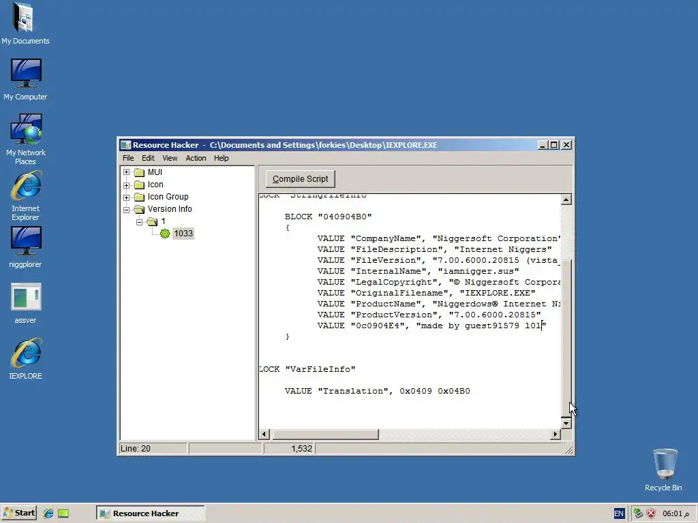Screen dimensions: 698x523
Task: Select the Icon Group folder icon
Action: tap(140, 197)
